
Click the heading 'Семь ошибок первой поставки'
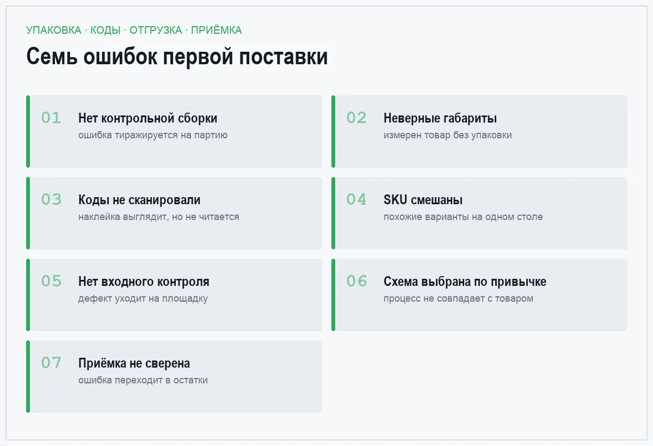(177, 57)
